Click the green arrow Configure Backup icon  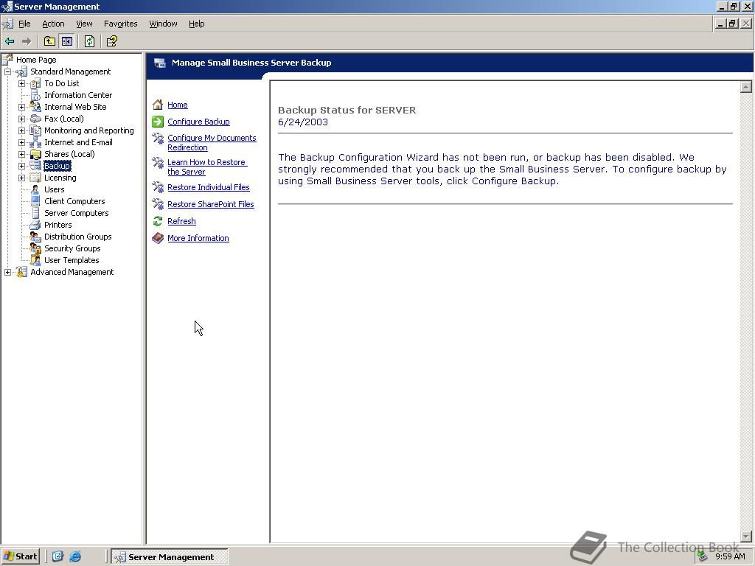click(x=158, y=122)
